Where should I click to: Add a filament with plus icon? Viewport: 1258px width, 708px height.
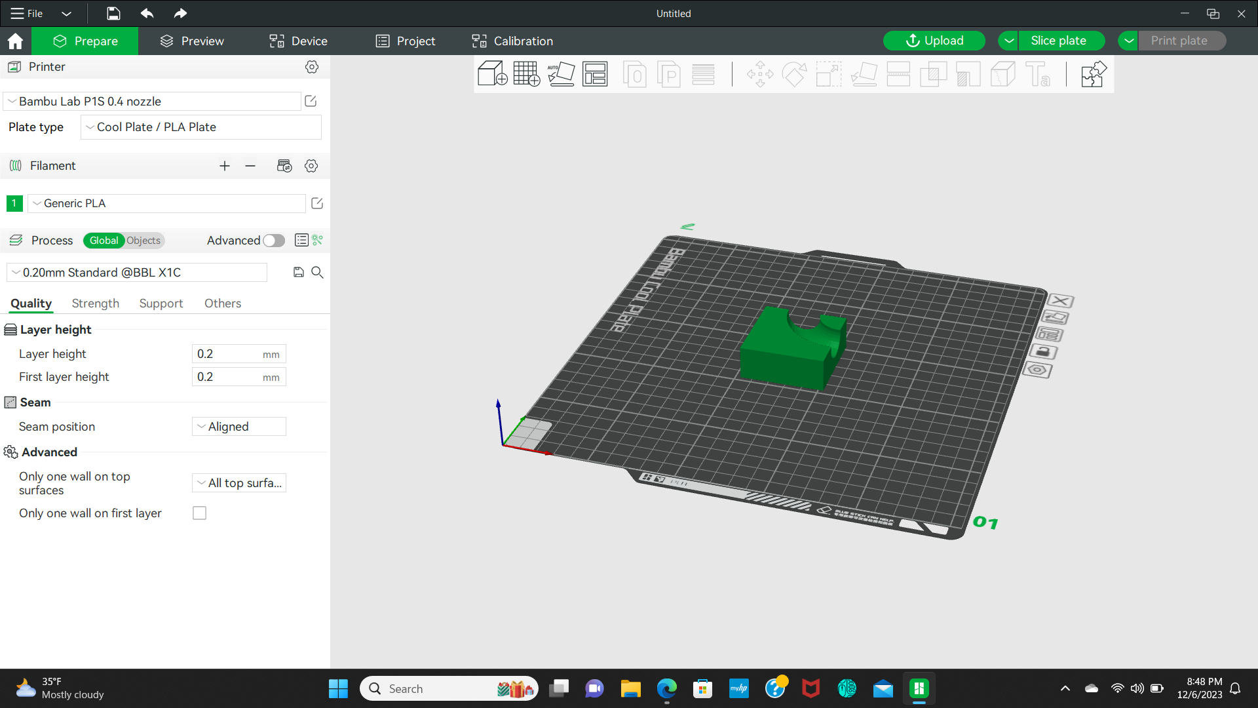pos(225,166)
